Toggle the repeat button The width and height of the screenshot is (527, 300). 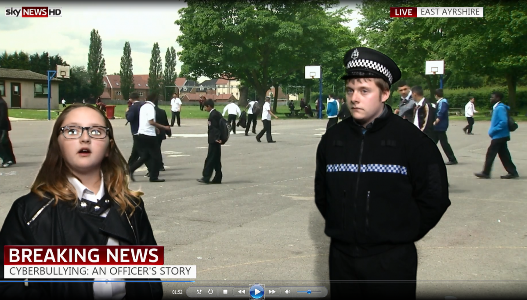pos(210,292)
